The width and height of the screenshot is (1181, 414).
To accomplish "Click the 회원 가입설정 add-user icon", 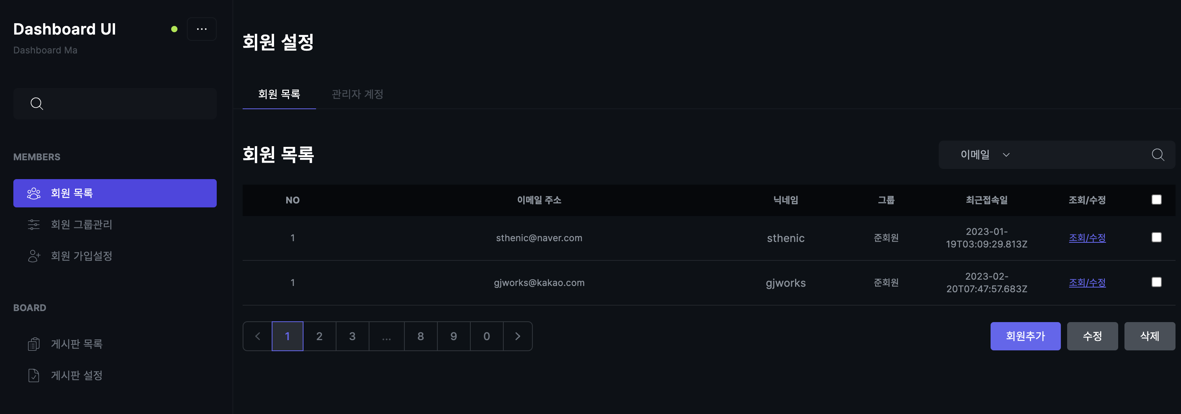I will coord(34,256).
